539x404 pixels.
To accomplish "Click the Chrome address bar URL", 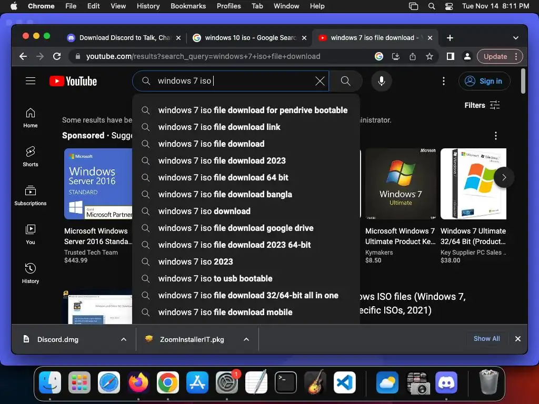I will pos(203,56).
